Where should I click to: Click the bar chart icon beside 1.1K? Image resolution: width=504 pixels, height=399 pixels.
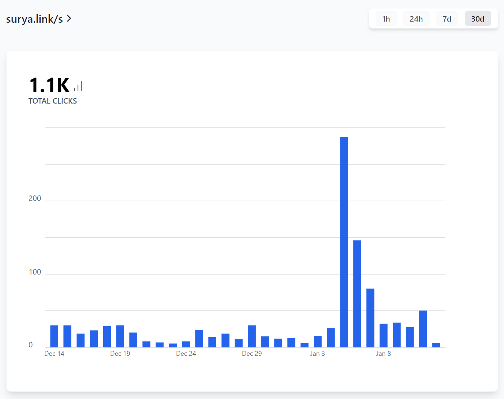tap(78, 86)
